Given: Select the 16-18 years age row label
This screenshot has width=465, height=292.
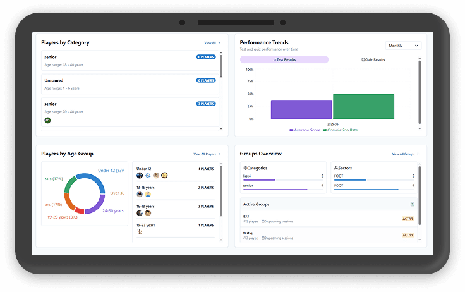Looking at the screenshot, I should [145, 207].
